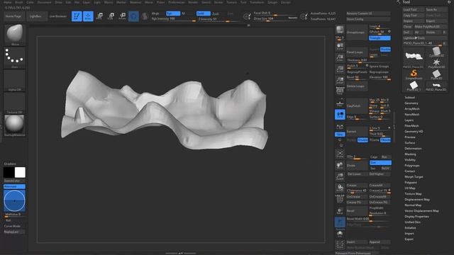Screen dimensions: 454x255
Task: Select the SimpleBrush tool thumbnail
Action: click(x=414, y=74)
